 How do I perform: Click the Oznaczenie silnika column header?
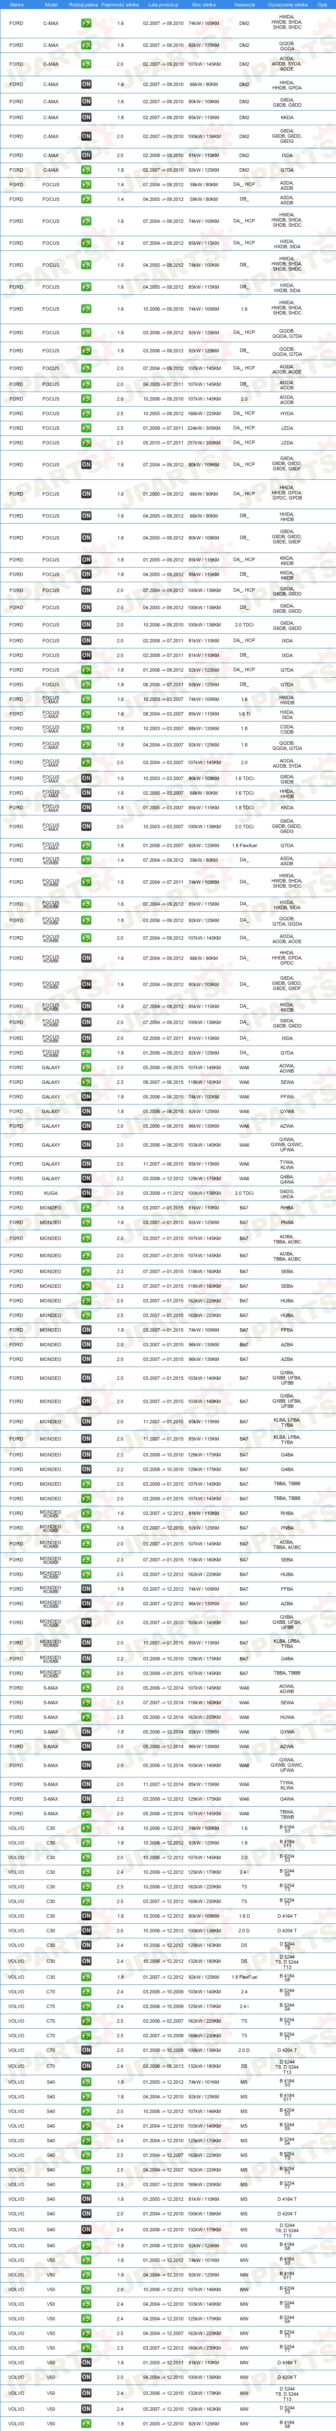point(287,5)
